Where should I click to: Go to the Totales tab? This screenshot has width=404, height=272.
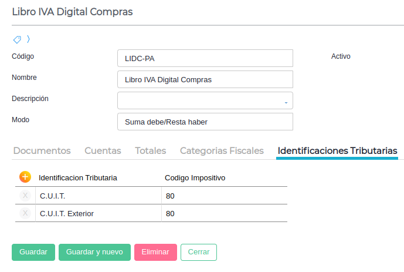150,151
